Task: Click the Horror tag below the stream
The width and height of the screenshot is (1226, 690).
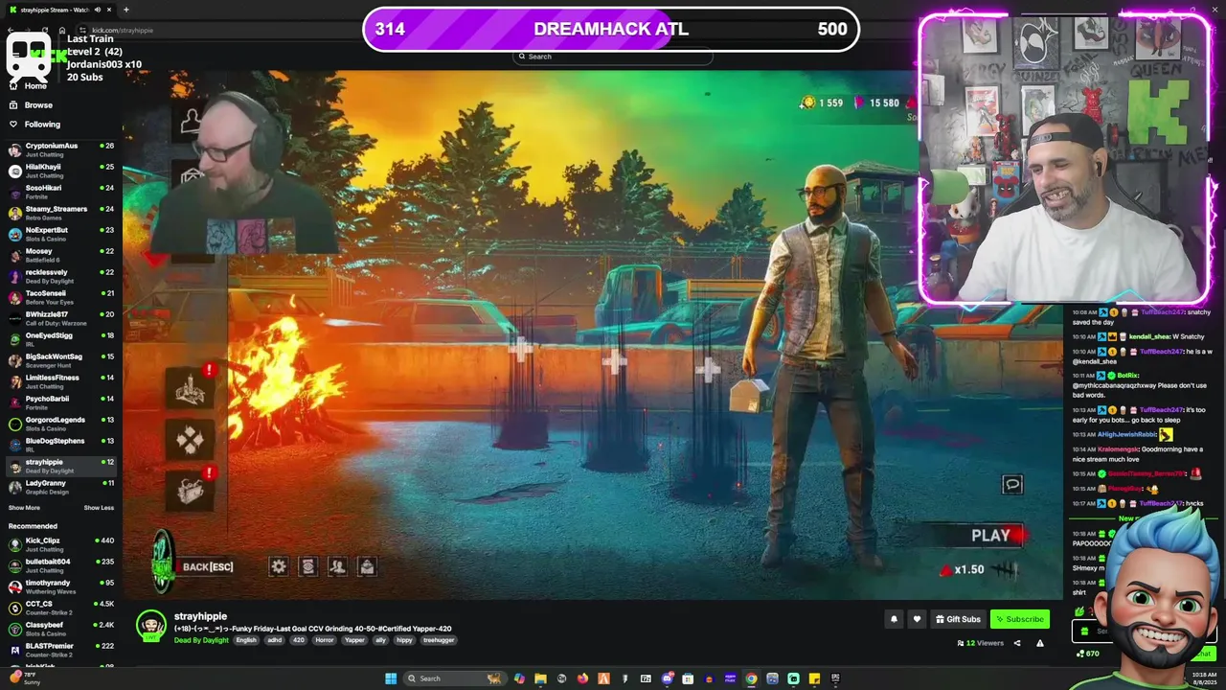Action: pos(325,640)
